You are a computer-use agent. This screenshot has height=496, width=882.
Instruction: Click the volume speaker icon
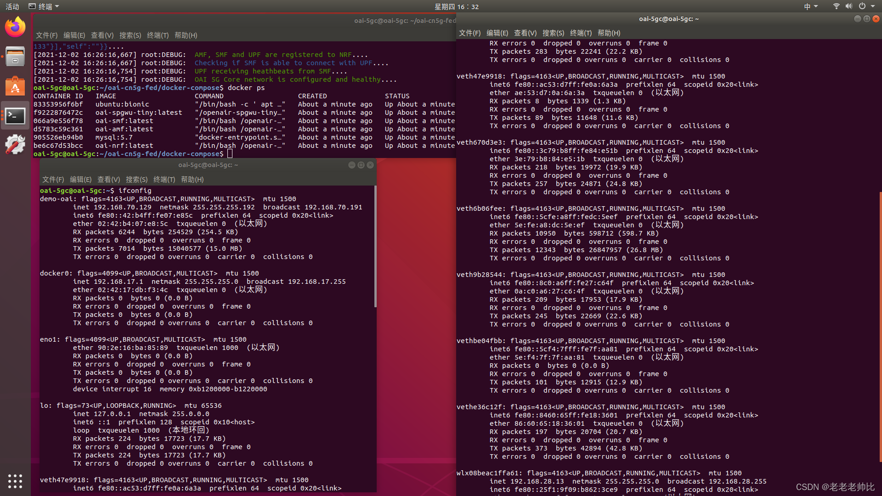(848, 6)
